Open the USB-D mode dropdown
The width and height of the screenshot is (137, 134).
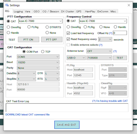click(x=76, y=58)
